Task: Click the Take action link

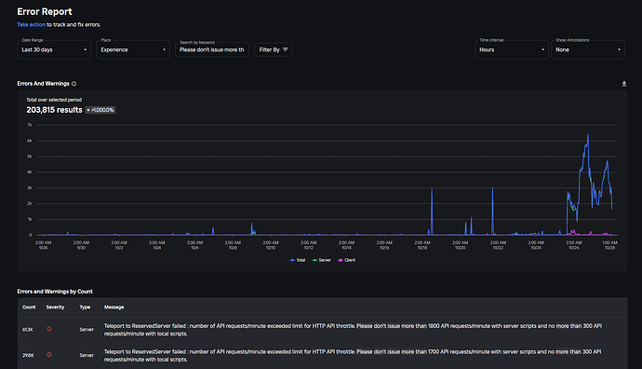Action: 31,24
